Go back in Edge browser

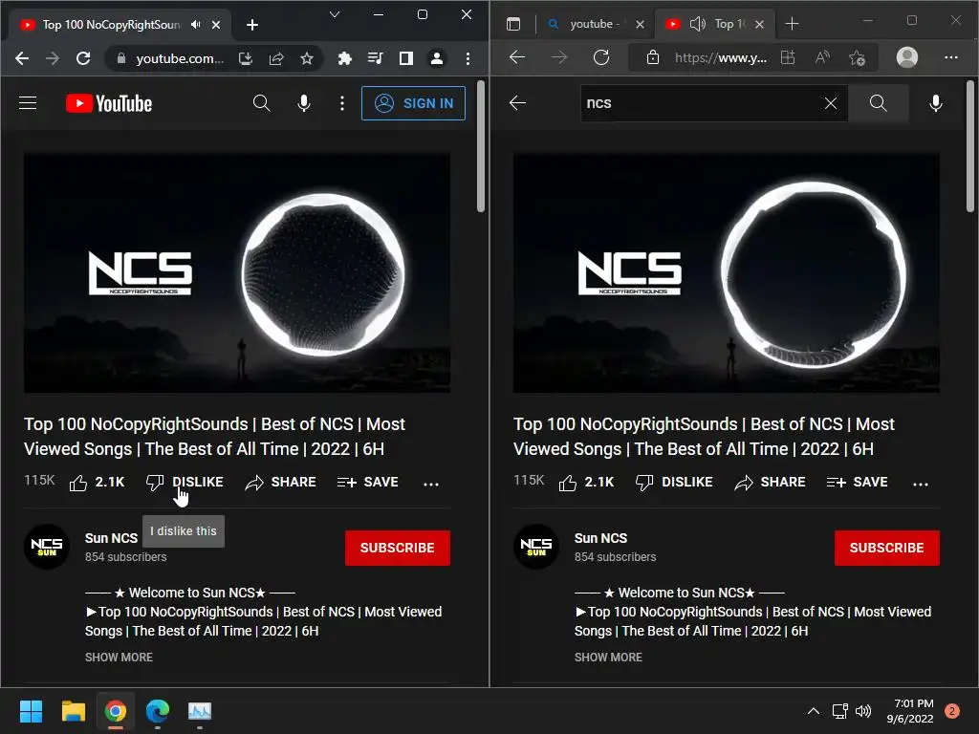click(517, 58)
